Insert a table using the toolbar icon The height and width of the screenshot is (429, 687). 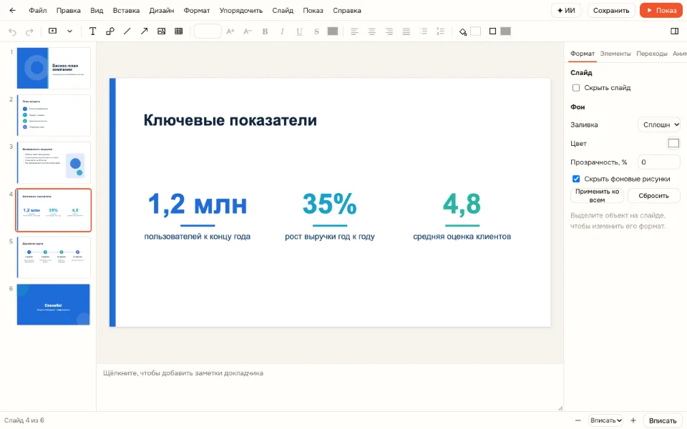[179, 31]
